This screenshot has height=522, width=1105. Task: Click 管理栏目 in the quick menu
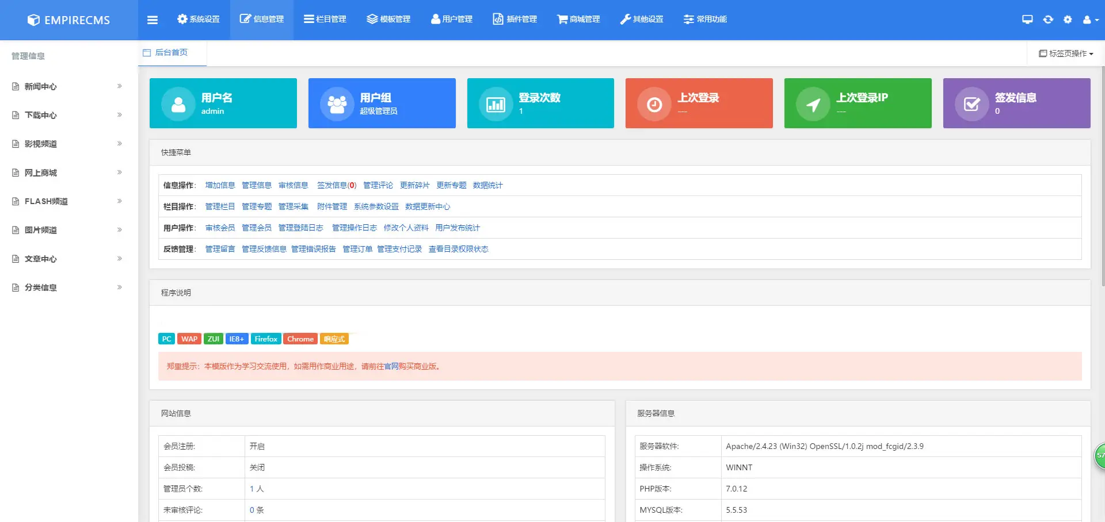point(219,206)
